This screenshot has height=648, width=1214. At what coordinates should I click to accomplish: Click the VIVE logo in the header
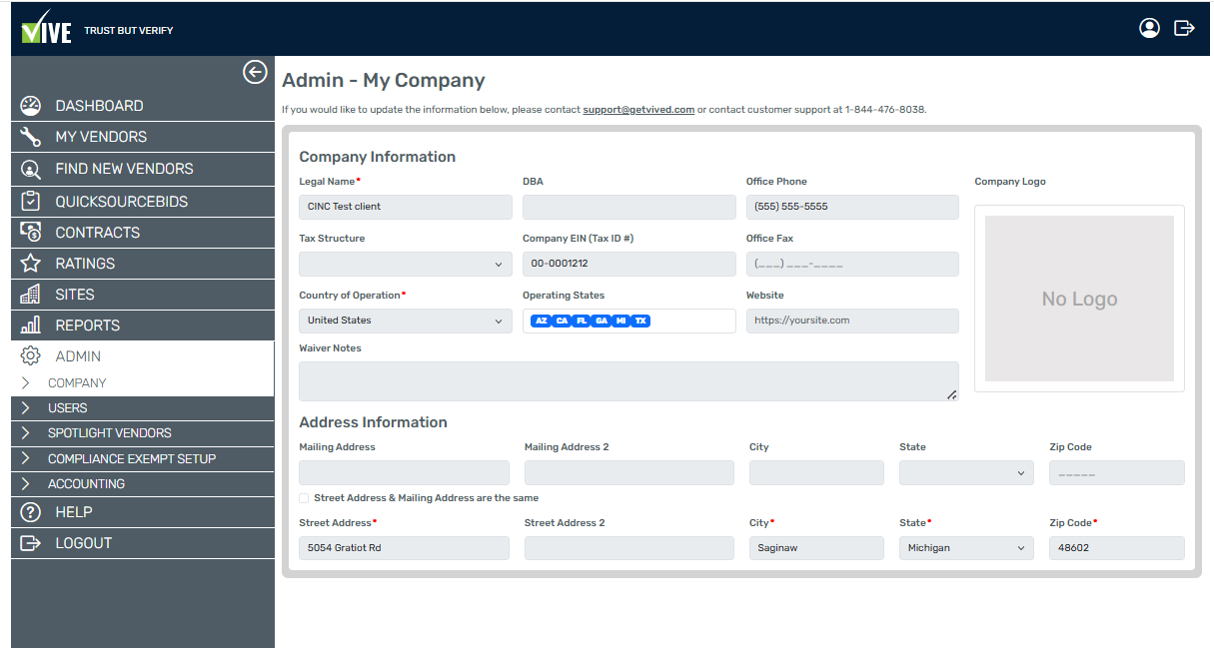coord(47,27)
